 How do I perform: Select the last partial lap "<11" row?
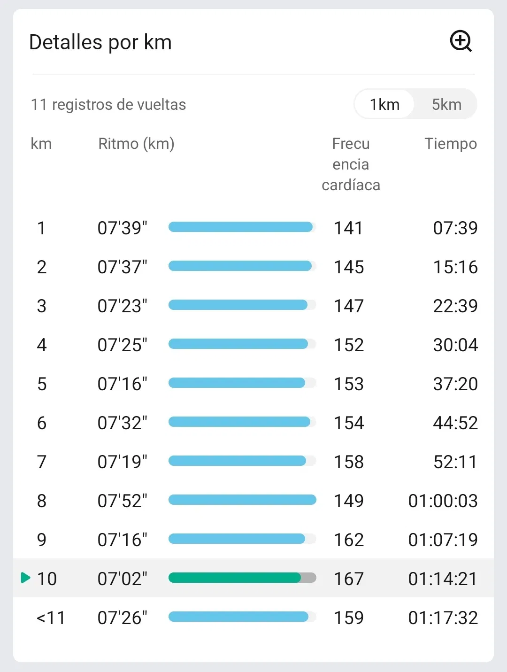pos(253,618)
